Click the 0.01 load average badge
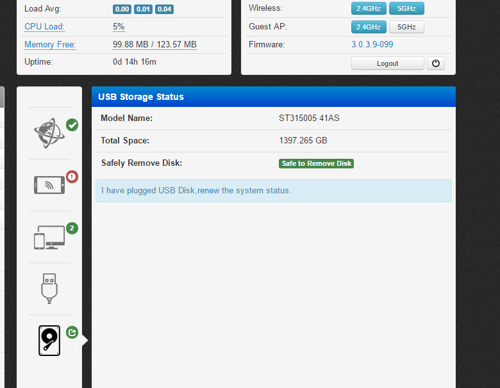Viewport: 500px width, 388px height. (143, 9)
